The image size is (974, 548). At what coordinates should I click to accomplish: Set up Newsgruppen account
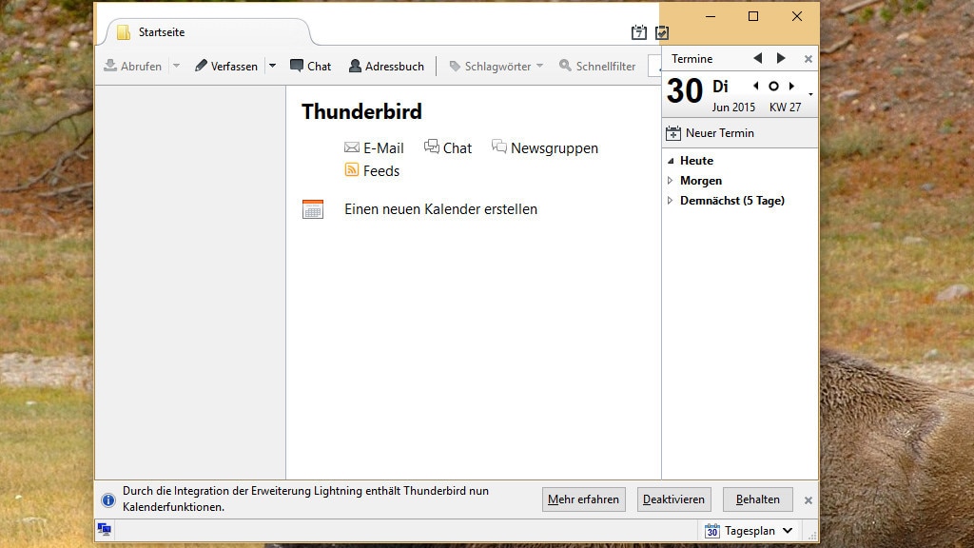pos(545,147)
